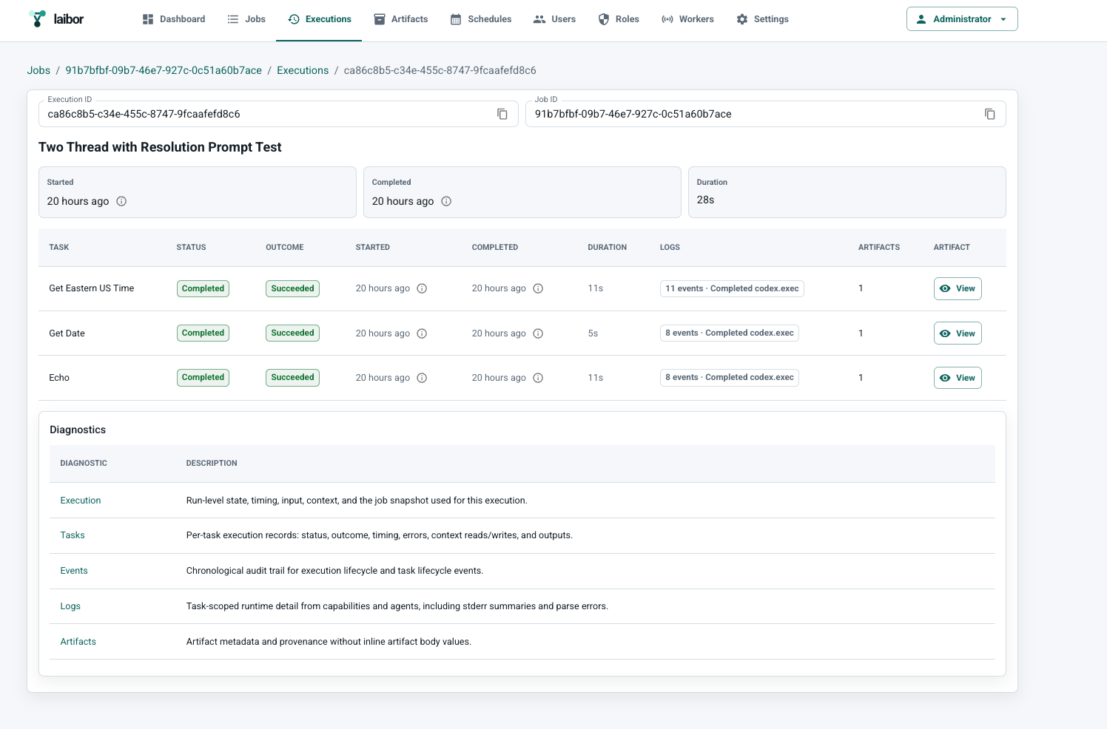Open 11 events log for Get Eastern US Time
The width and height of the screenshot is (1107, 729).
[x=732, y=288]
